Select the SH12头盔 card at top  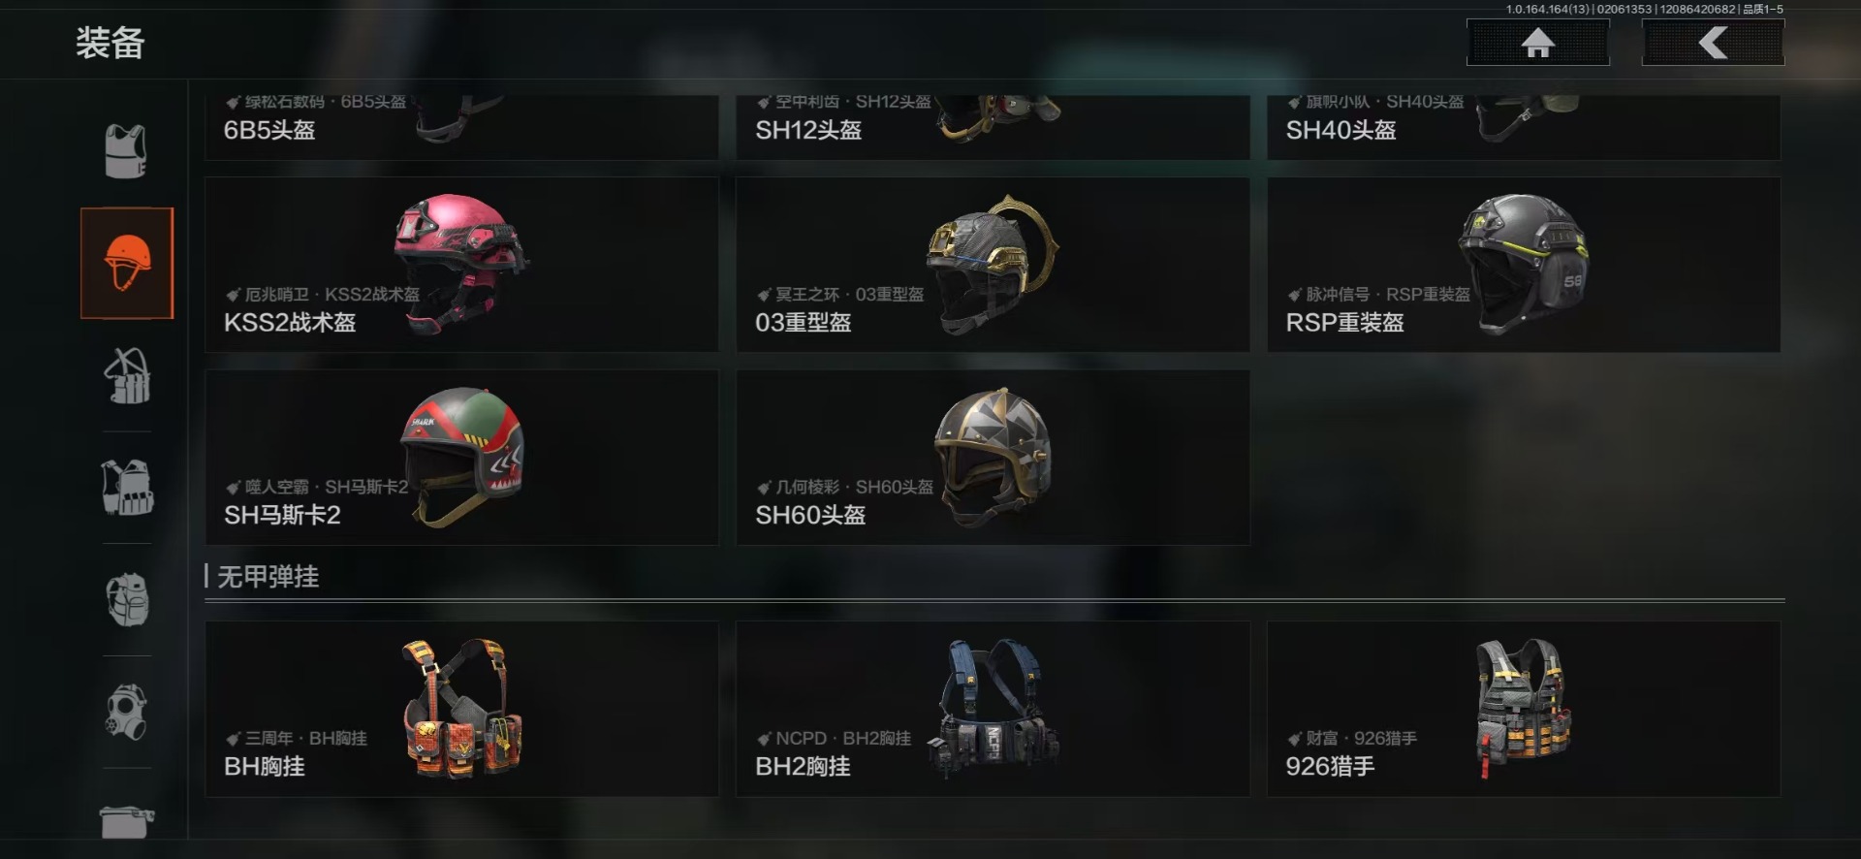pyautogui.click(x=993, y=127)
